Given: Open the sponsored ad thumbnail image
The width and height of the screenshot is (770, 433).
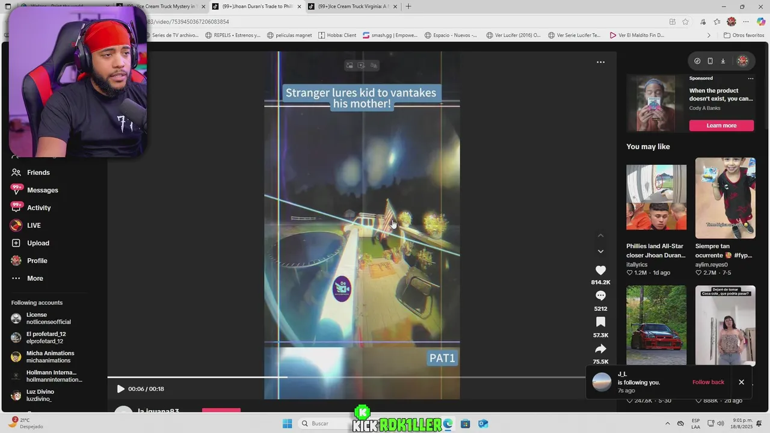Looking at the screenshot, I should [655, 103].
